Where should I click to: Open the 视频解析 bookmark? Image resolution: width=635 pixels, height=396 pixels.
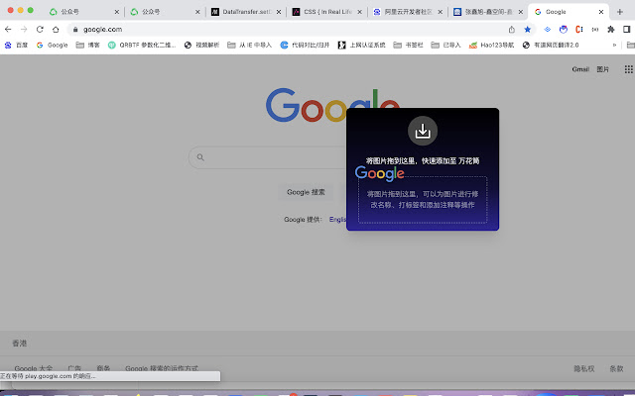coord(201,45)
